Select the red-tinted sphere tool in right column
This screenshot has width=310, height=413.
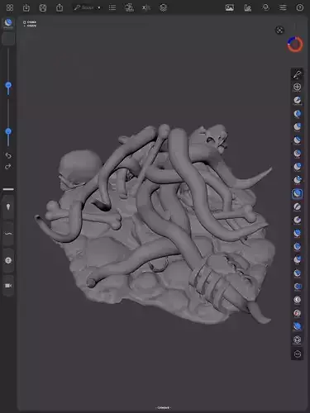(297, 313)
